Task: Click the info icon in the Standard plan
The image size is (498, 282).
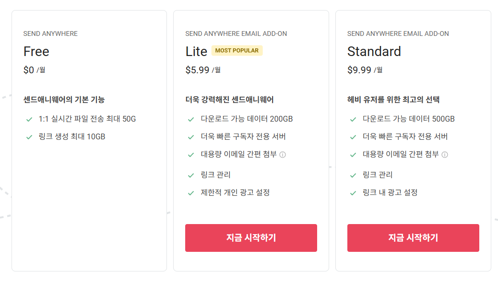Action: pyautogui.click(x=445, y=155)
